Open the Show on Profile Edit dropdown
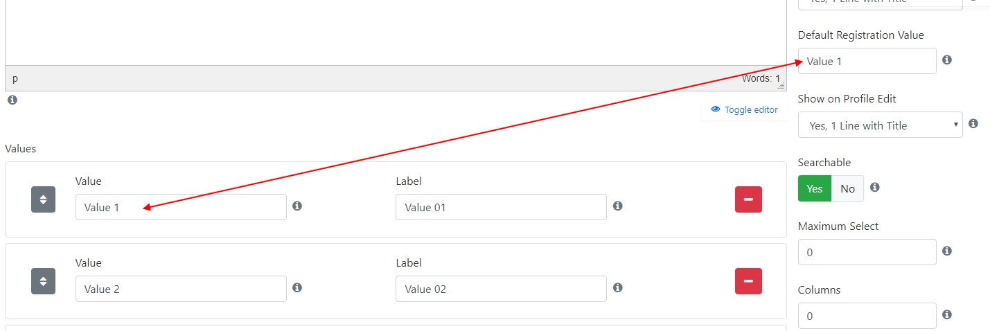This screenshot has width=990, height=331. tap(880, 125)
